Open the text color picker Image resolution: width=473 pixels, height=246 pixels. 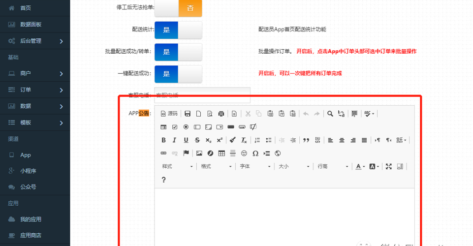coord(360,167)
